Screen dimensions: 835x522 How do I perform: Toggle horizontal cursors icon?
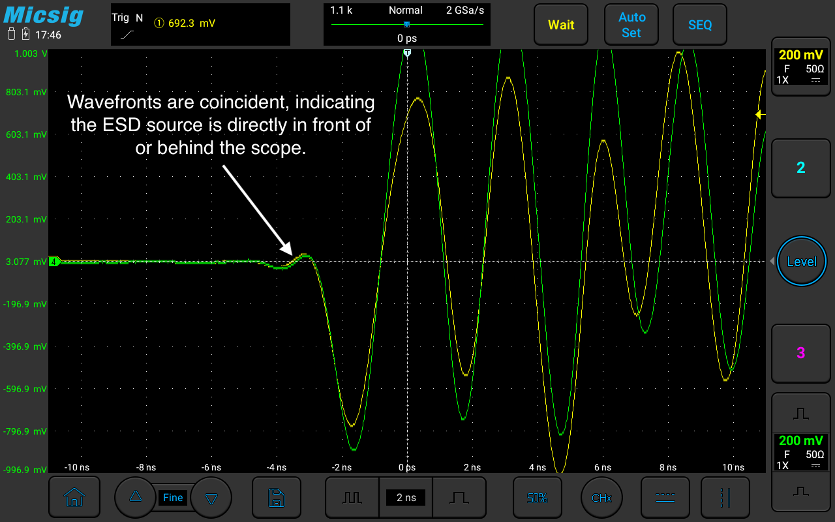pos(665,498)
